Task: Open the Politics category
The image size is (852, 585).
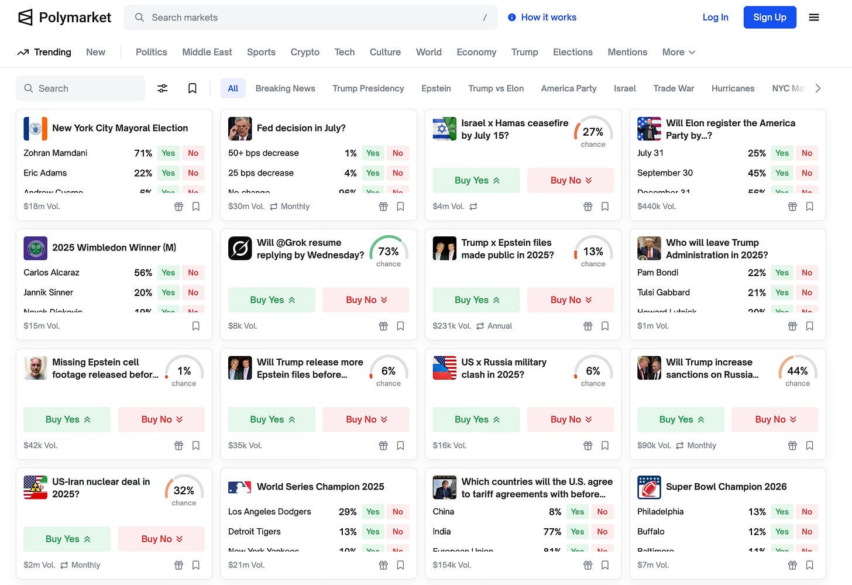Action: click(x=152, y=52)
